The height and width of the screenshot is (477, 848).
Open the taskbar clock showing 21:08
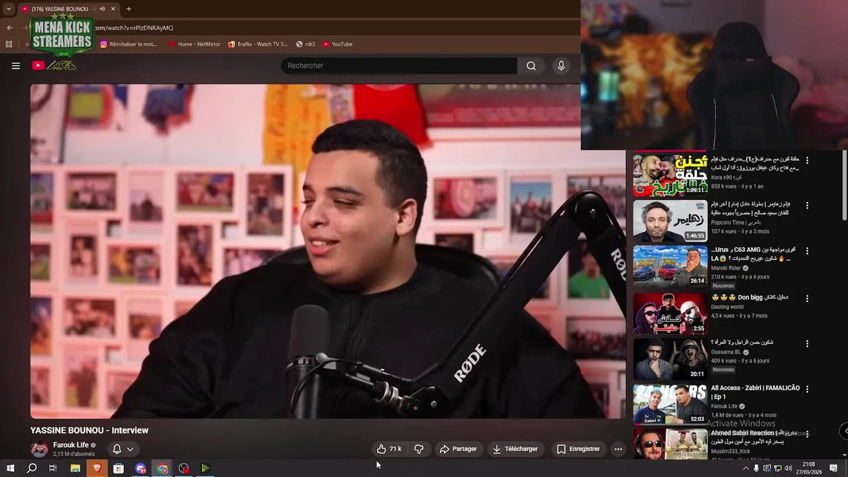click(808, 468)
